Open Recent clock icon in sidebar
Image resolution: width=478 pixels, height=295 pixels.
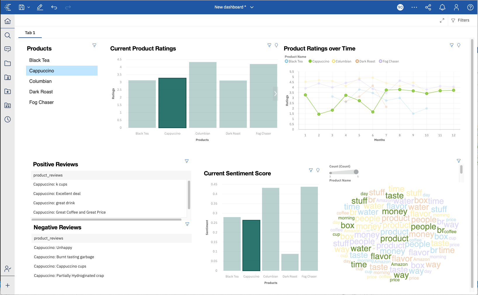[8, 119]
